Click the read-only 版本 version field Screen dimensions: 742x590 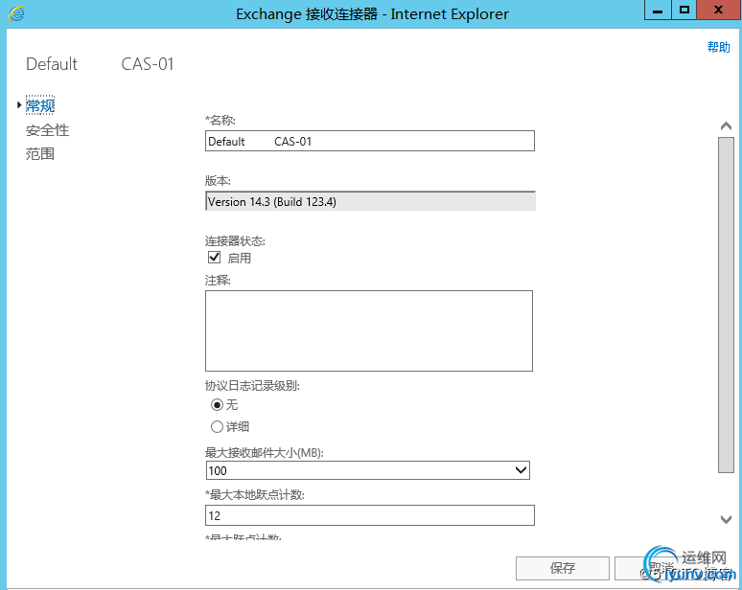click(370, 201)
